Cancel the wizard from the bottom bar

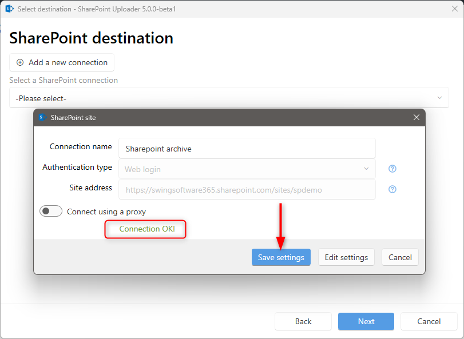tap(429, 321)
